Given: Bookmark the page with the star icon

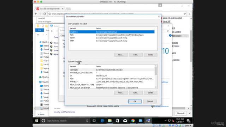Looking at the screenshot, I should [184, 14].
